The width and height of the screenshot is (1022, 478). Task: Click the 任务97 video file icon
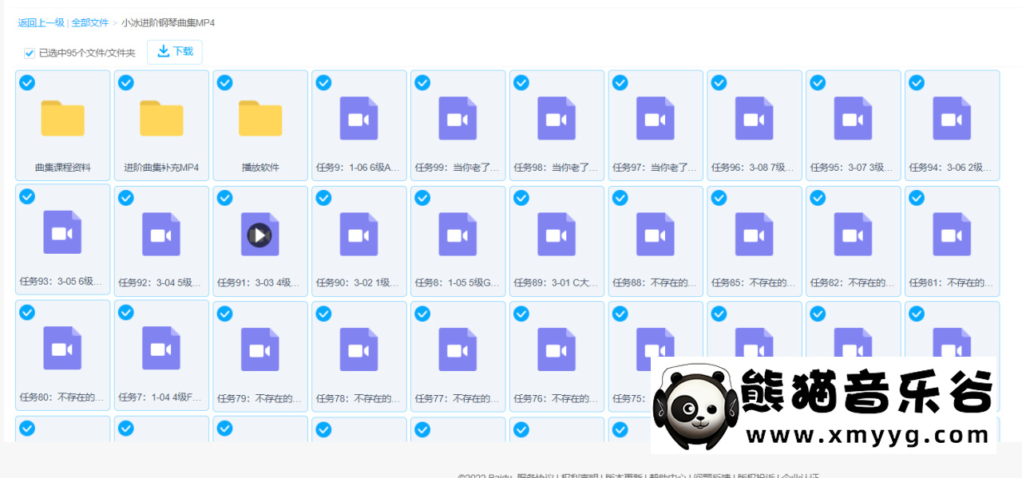656,118
